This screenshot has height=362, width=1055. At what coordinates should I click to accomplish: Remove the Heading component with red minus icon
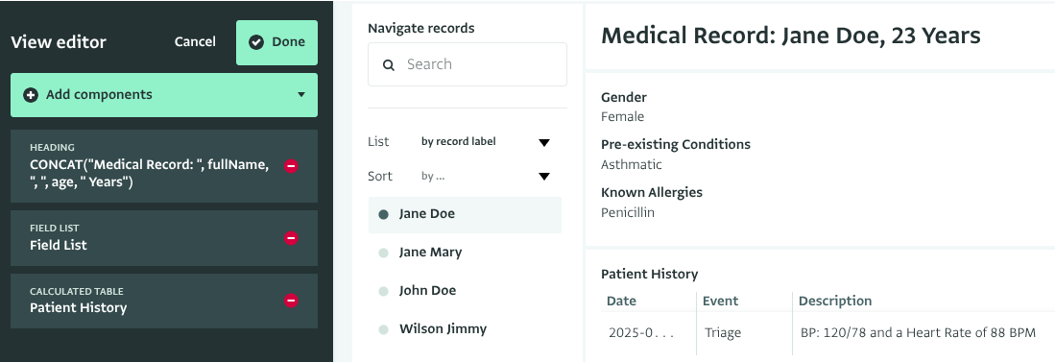[x=291, y=165]
